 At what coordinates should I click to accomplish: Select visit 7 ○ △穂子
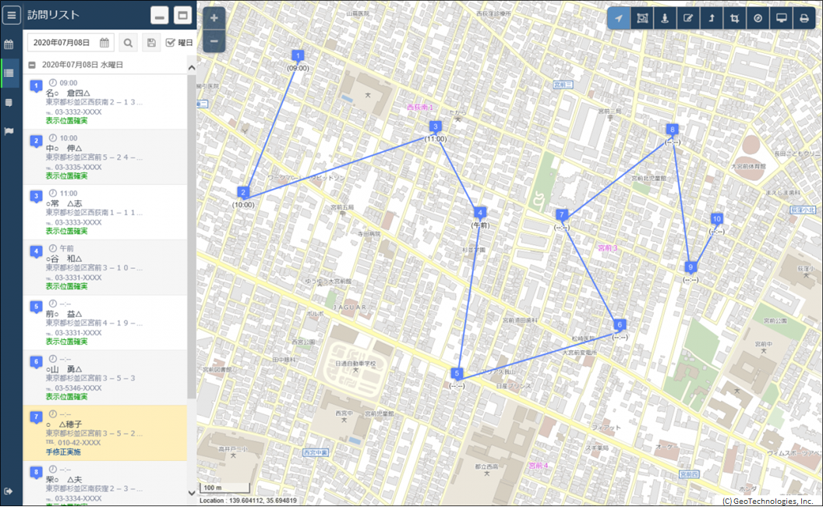(x=105, y=433)
